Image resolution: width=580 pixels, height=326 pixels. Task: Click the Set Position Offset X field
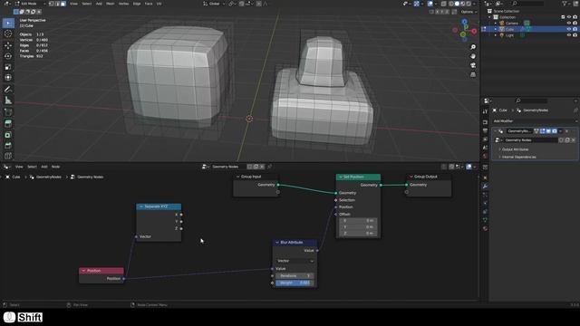(358, 221)
